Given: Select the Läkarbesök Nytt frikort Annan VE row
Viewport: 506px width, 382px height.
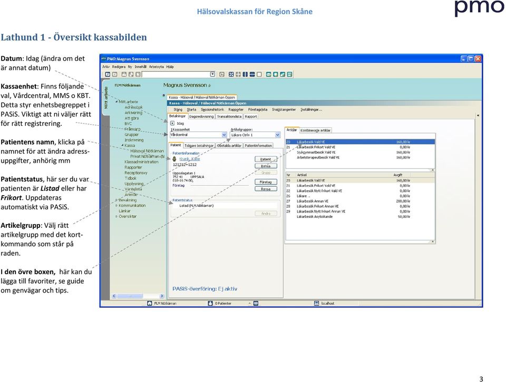Looking at the screenshot, I should click(x=360, y=212).
